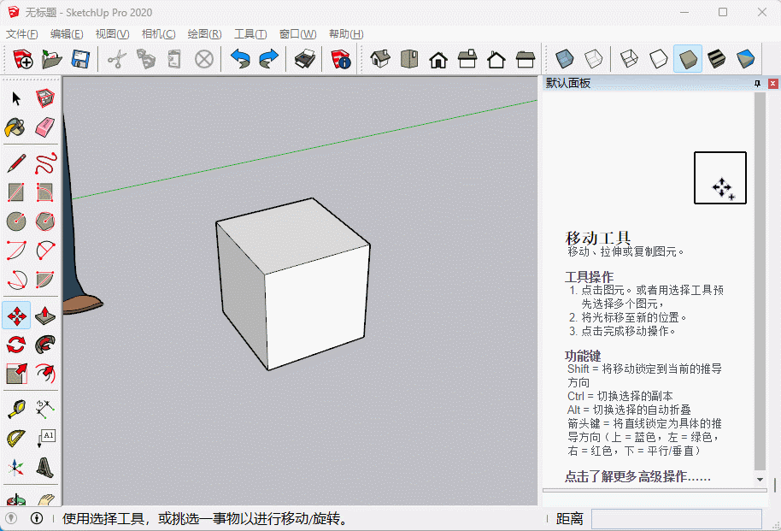
Task: Click the 点击了解更多高级操作 link
Action: point(637,477)
